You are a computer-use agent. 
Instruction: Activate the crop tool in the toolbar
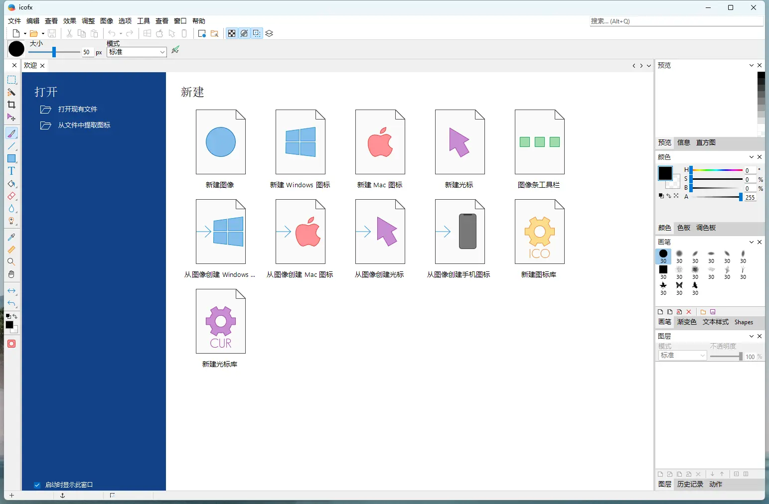click(x=11, y=105)
